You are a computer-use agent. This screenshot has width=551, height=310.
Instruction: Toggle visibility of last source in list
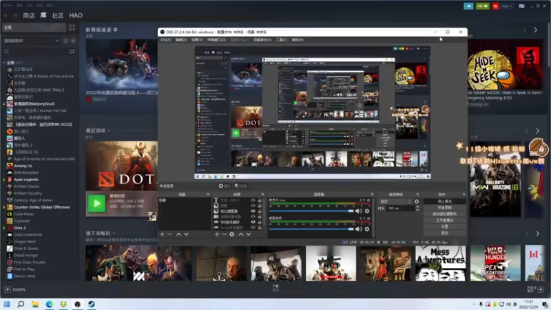pyautogui.click(x=253, y=227)
